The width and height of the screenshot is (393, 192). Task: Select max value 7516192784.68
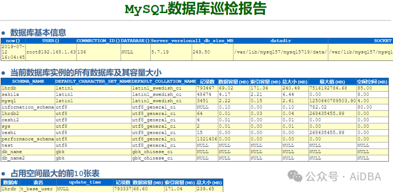pos(332,88)
